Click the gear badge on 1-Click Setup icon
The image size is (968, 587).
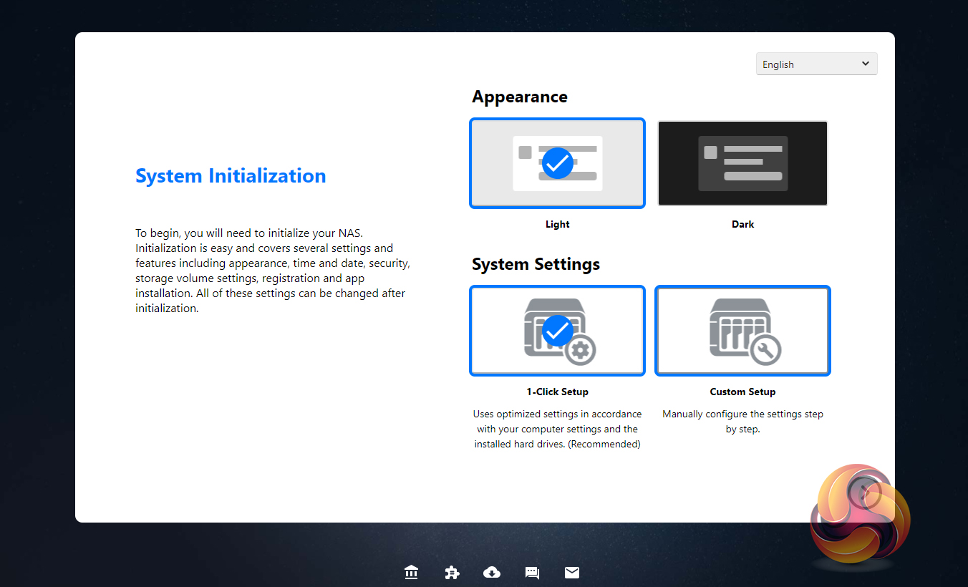[580, 351]
